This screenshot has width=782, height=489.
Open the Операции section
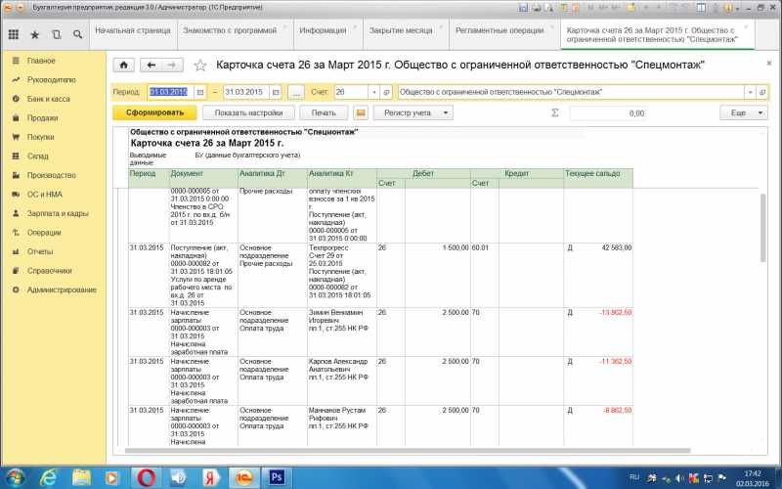click(44, 233)
